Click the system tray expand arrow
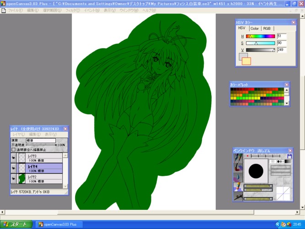 pyautogui.click(x=278, y=224)
